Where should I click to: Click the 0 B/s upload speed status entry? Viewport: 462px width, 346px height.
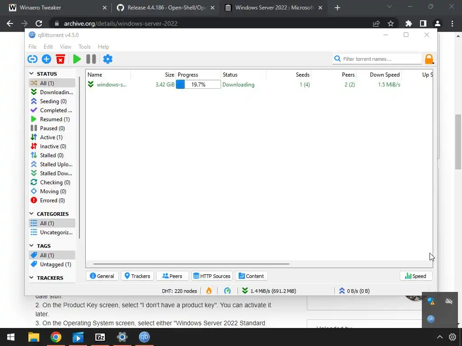pyautogui.click(x=354, y=291)
